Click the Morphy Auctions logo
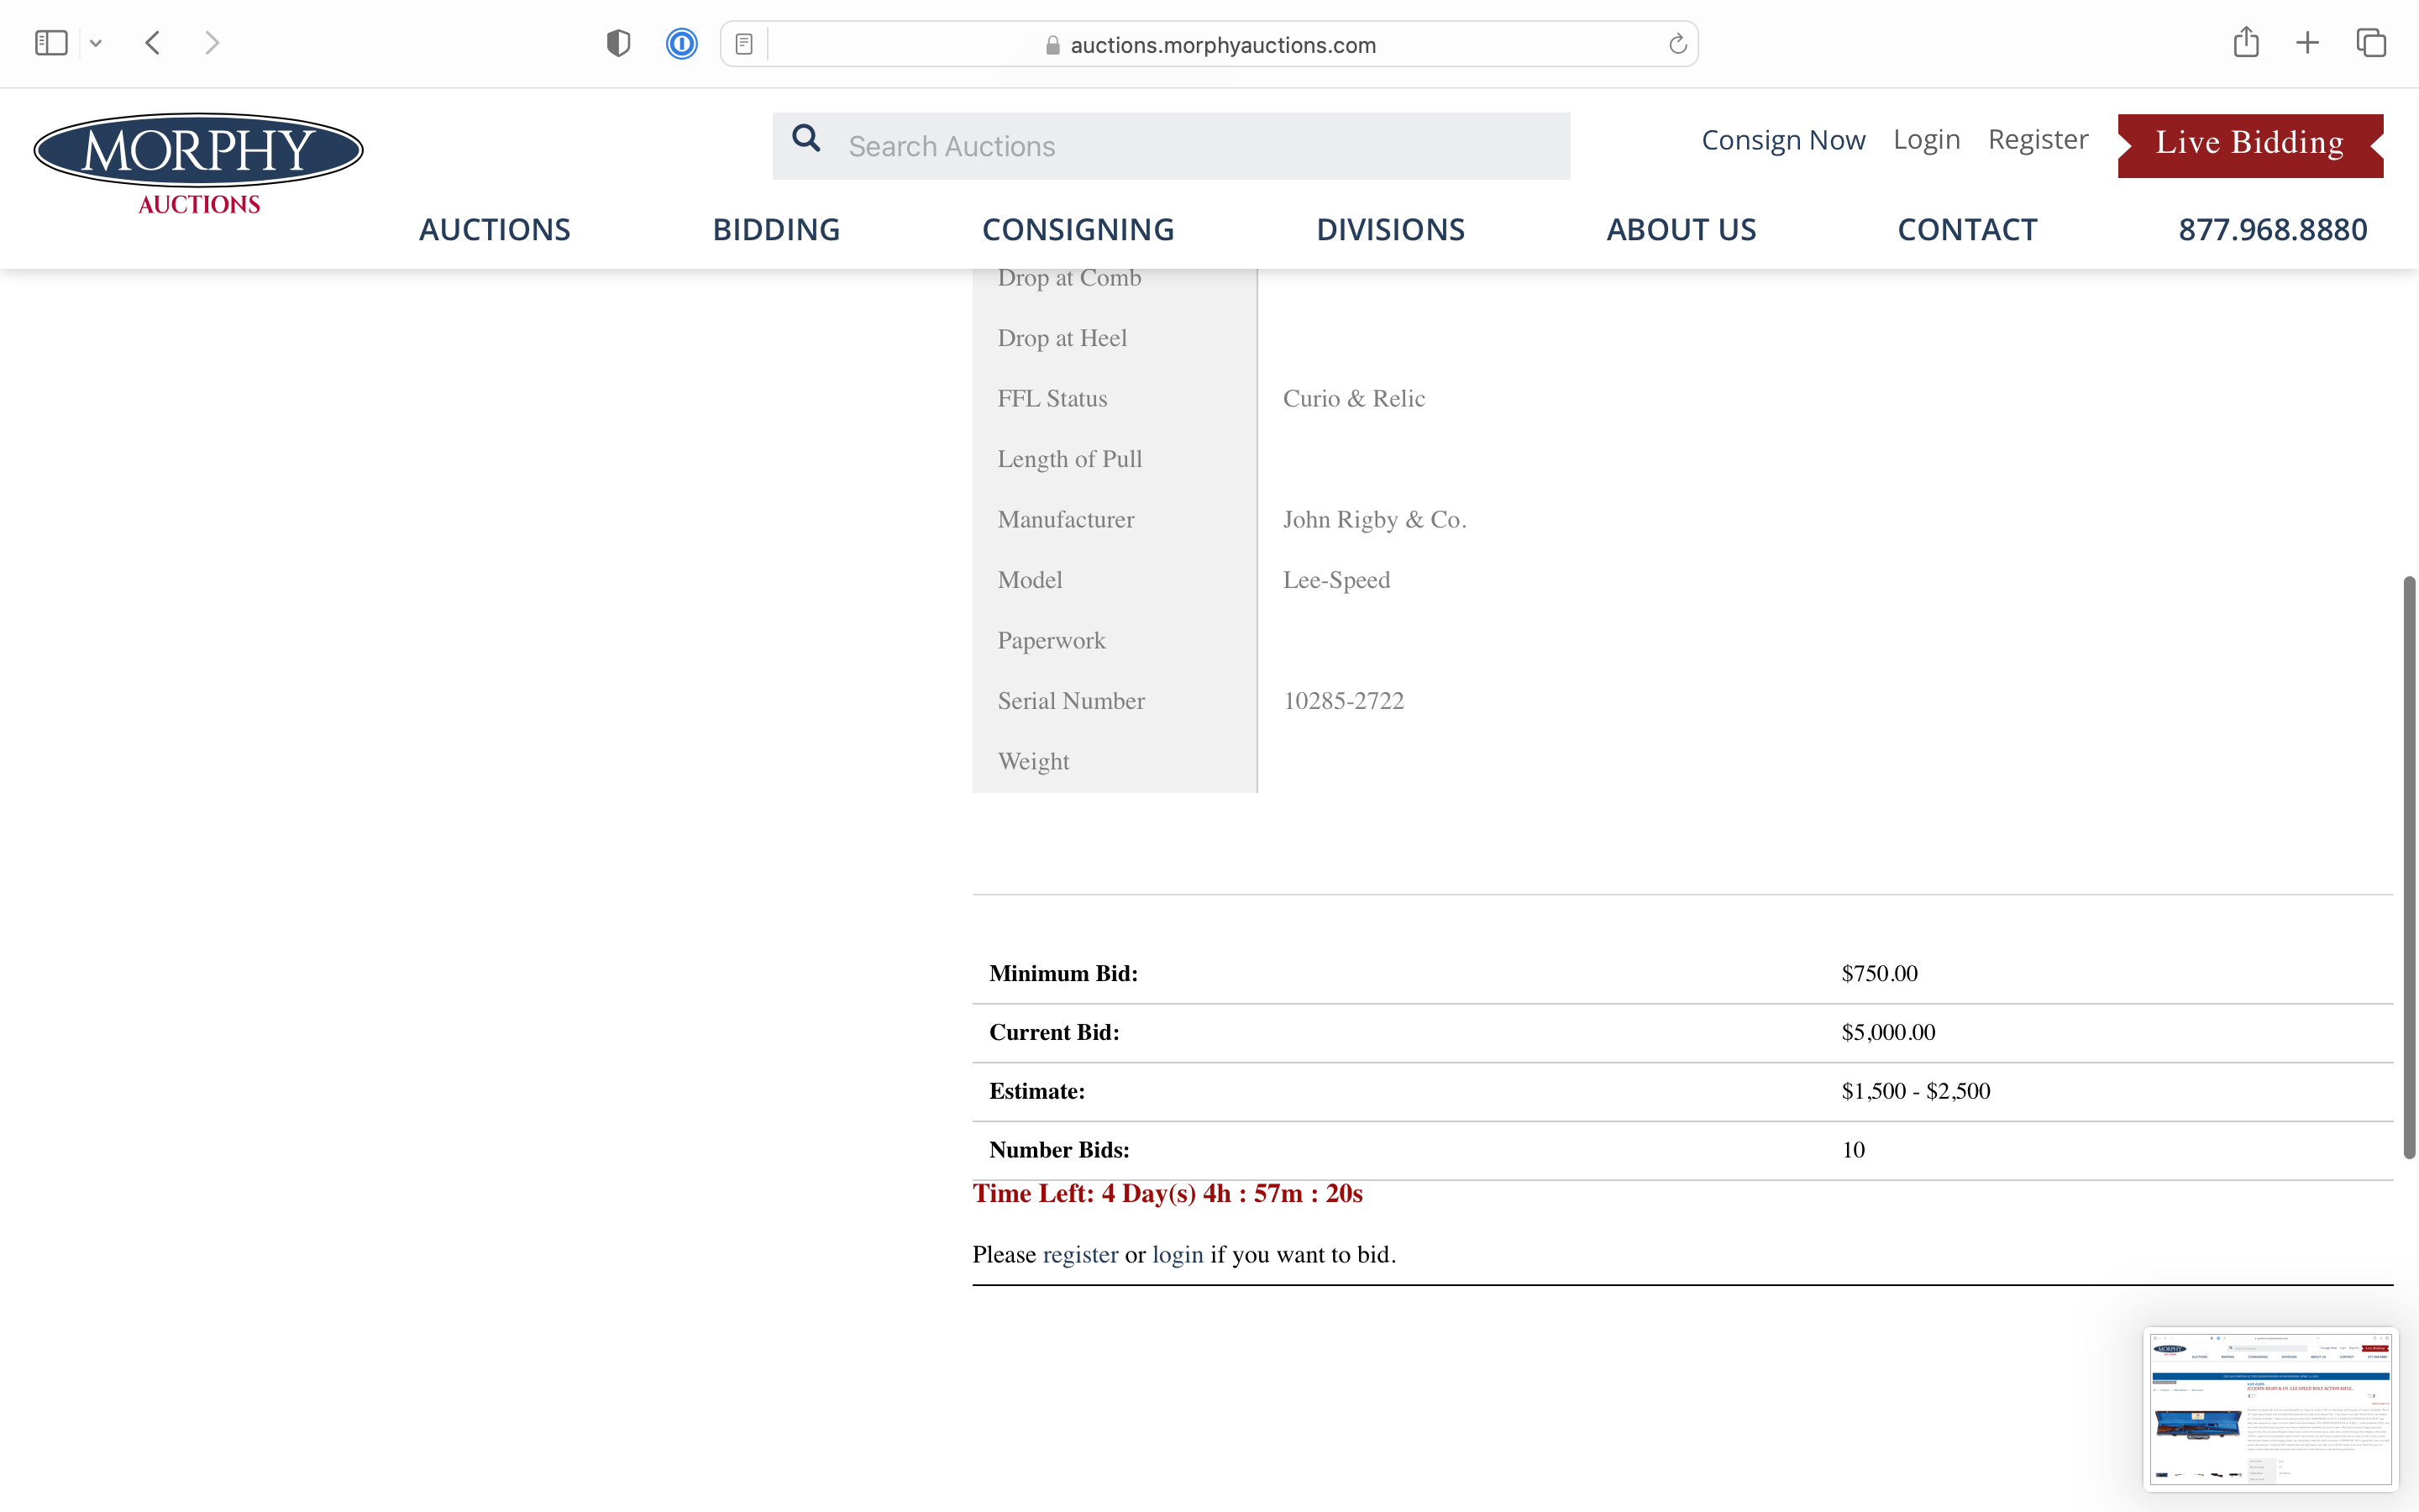2419x1512 pixels. [199, 165]
